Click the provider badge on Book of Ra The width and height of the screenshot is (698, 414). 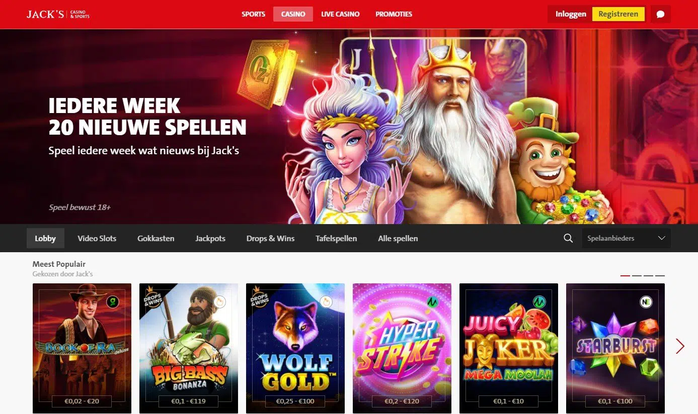pyautogui.click(x=112, y=302)
